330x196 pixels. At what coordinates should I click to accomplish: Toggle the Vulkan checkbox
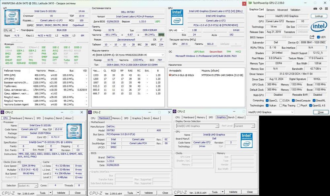[x=267, y=106]
